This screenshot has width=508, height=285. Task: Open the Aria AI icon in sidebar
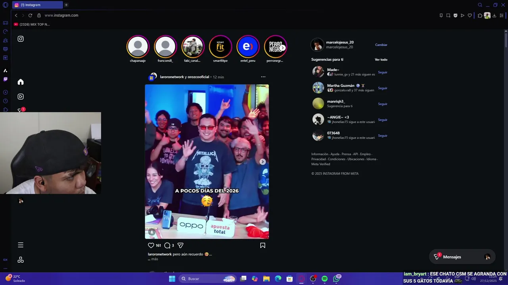tap(5, 70)
